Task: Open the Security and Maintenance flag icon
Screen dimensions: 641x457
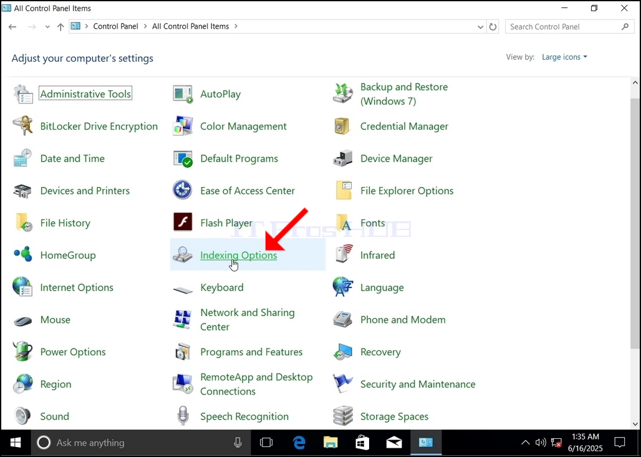Action: click(343, 384)
